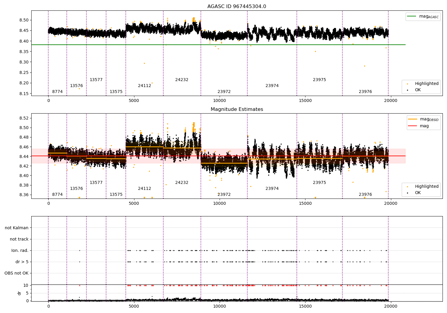447x313 pixels.
Task: Click x-tick 5000 under the top plot
Action: [134, 101]
